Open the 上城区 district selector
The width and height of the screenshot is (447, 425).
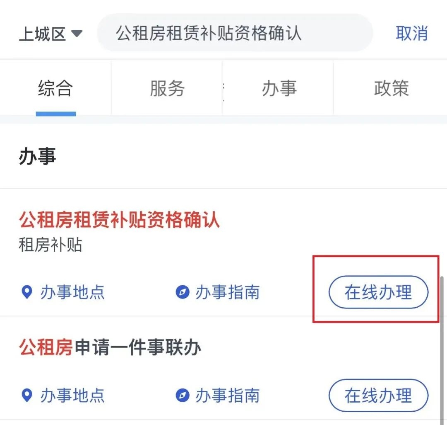point(51,34)
